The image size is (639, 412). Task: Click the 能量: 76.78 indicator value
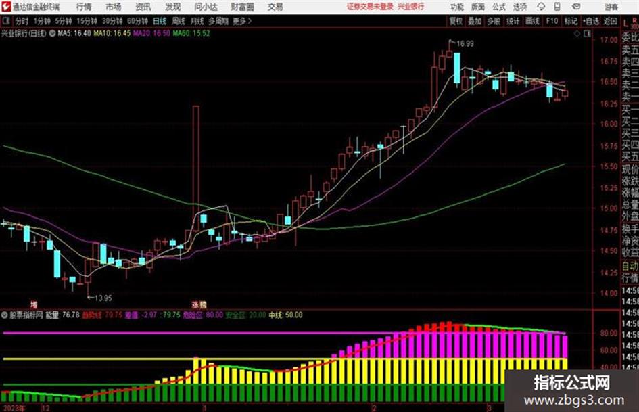[62, 315]
